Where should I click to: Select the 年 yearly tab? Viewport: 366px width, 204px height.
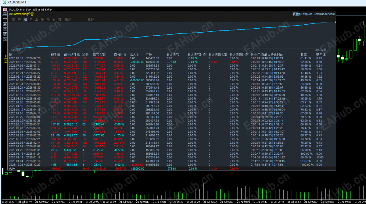click(x=42, y=20)
